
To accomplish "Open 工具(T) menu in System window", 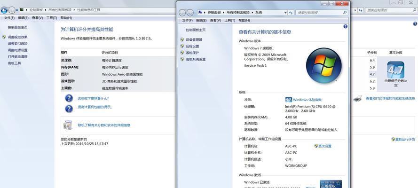I will click(x=229, y=20).
